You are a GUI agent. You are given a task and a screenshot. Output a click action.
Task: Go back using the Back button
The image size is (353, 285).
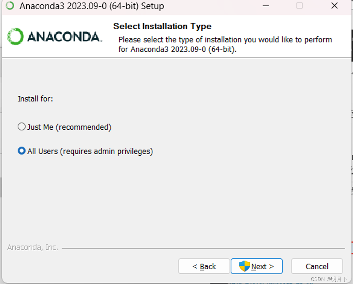click(204, 266)
